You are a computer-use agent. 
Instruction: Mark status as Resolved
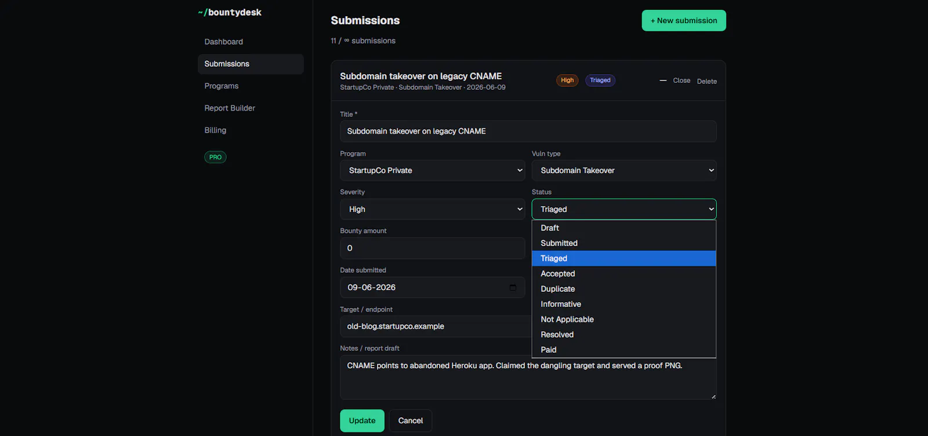624,335
